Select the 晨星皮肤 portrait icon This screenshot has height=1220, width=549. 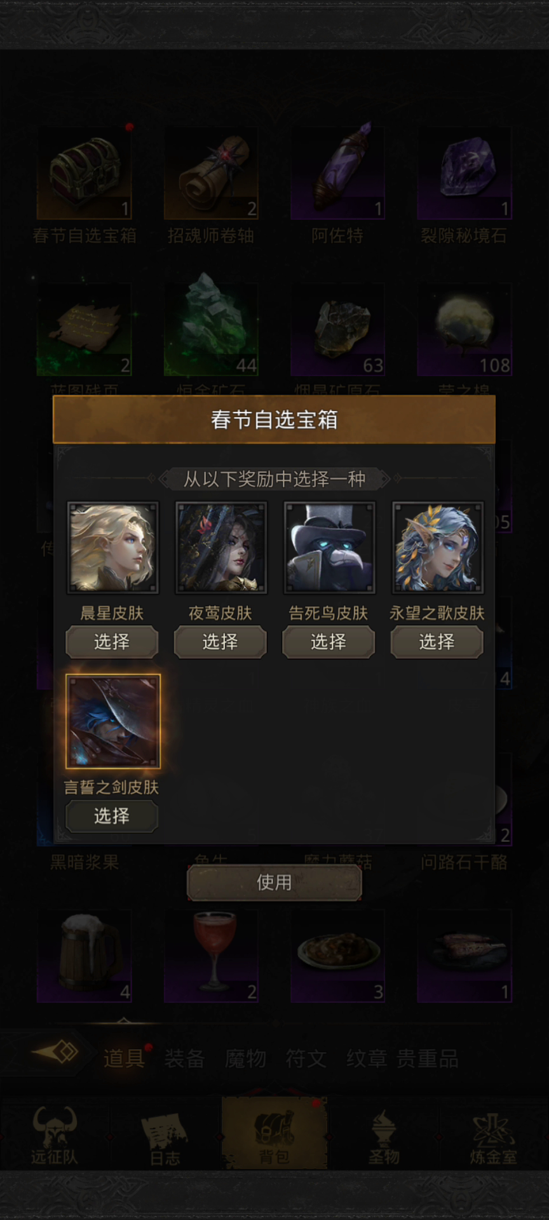(x=112, y=548)
